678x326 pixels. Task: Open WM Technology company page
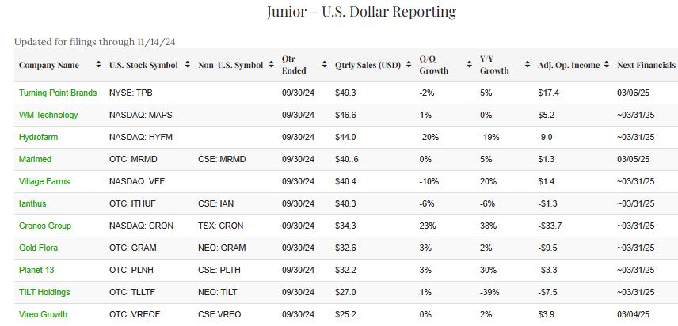[48, 115]
